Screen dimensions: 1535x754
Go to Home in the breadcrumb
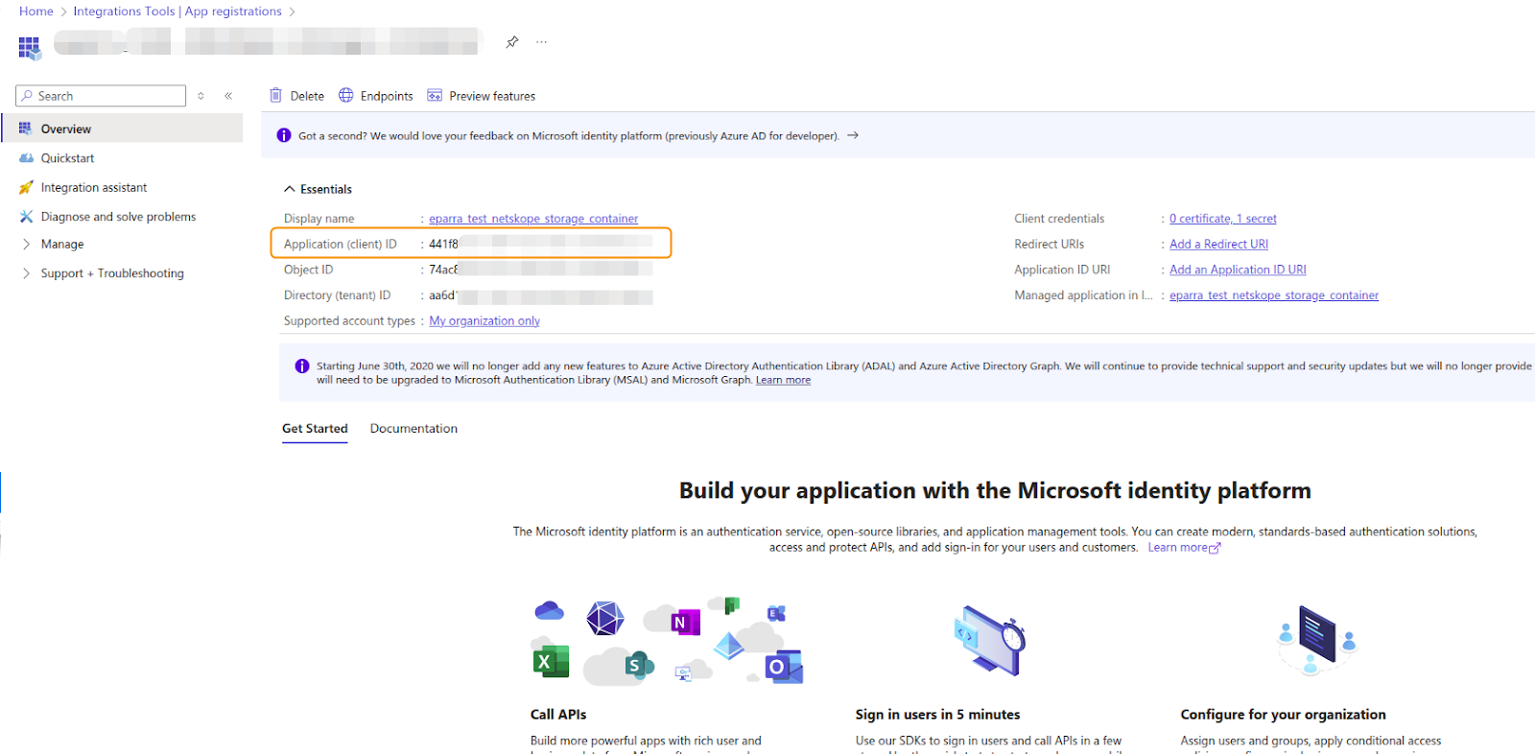pos(36,12)
